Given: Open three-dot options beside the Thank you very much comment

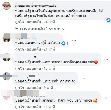Looking at the screenshot, I should [105, 98].
